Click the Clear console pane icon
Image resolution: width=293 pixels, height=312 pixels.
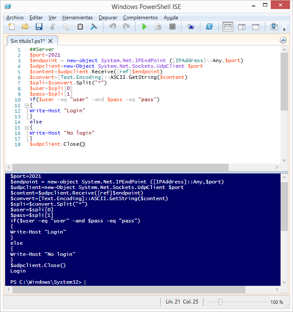point(93,27)
